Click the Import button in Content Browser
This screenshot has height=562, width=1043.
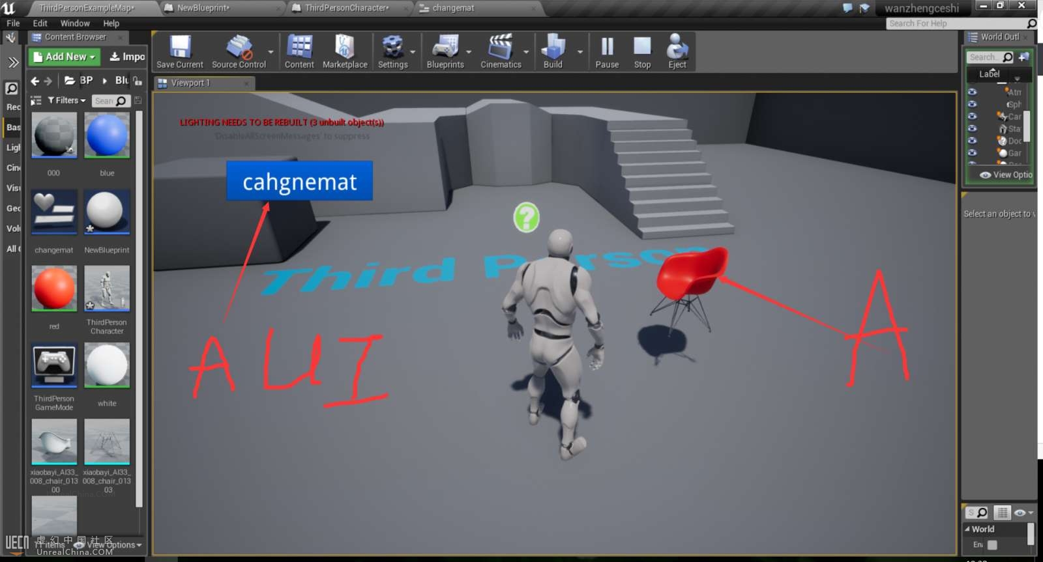click(x=127, y=57)
